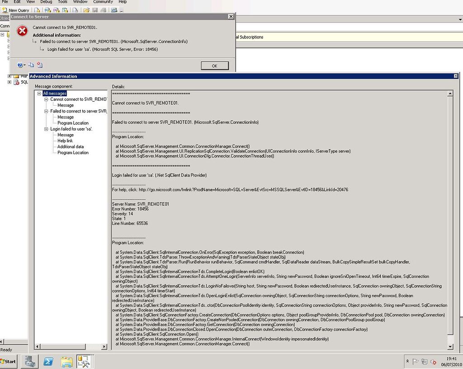Dismiss the error by clicking OK

(215, 65)
